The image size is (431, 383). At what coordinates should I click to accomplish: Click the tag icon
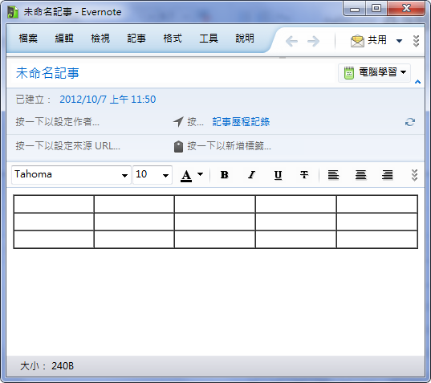[x=178, y=146]
